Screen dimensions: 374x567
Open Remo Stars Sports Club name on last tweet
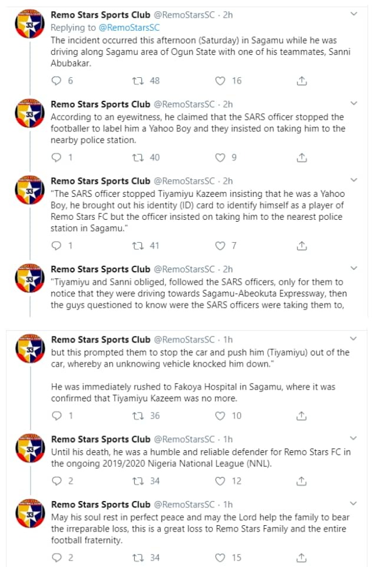coord(101,505)
